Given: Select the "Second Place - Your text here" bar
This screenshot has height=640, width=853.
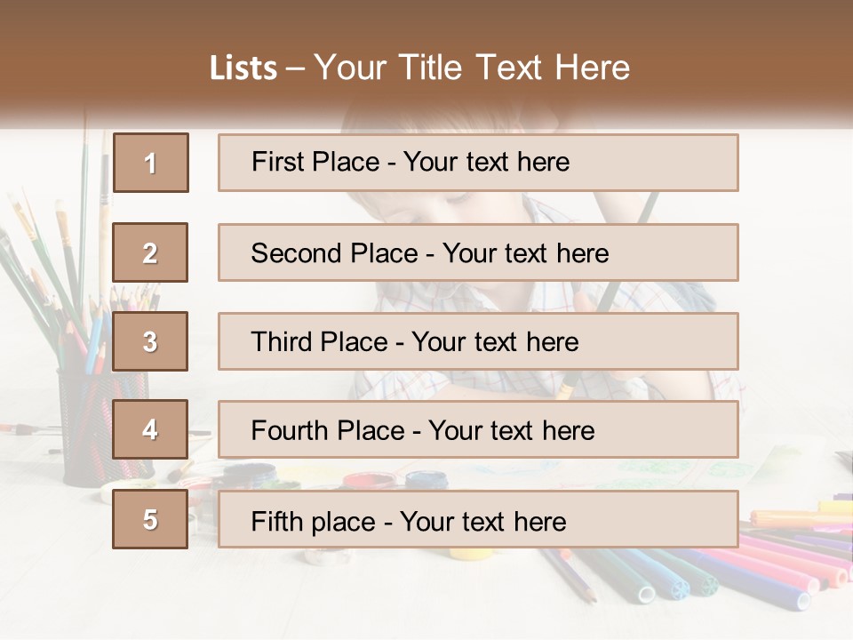Looking at the screenshot, I should click(478, 252).
